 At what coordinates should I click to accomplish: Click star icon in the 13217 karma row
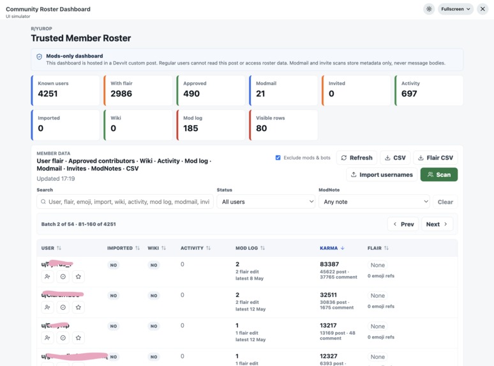point(79,338)
